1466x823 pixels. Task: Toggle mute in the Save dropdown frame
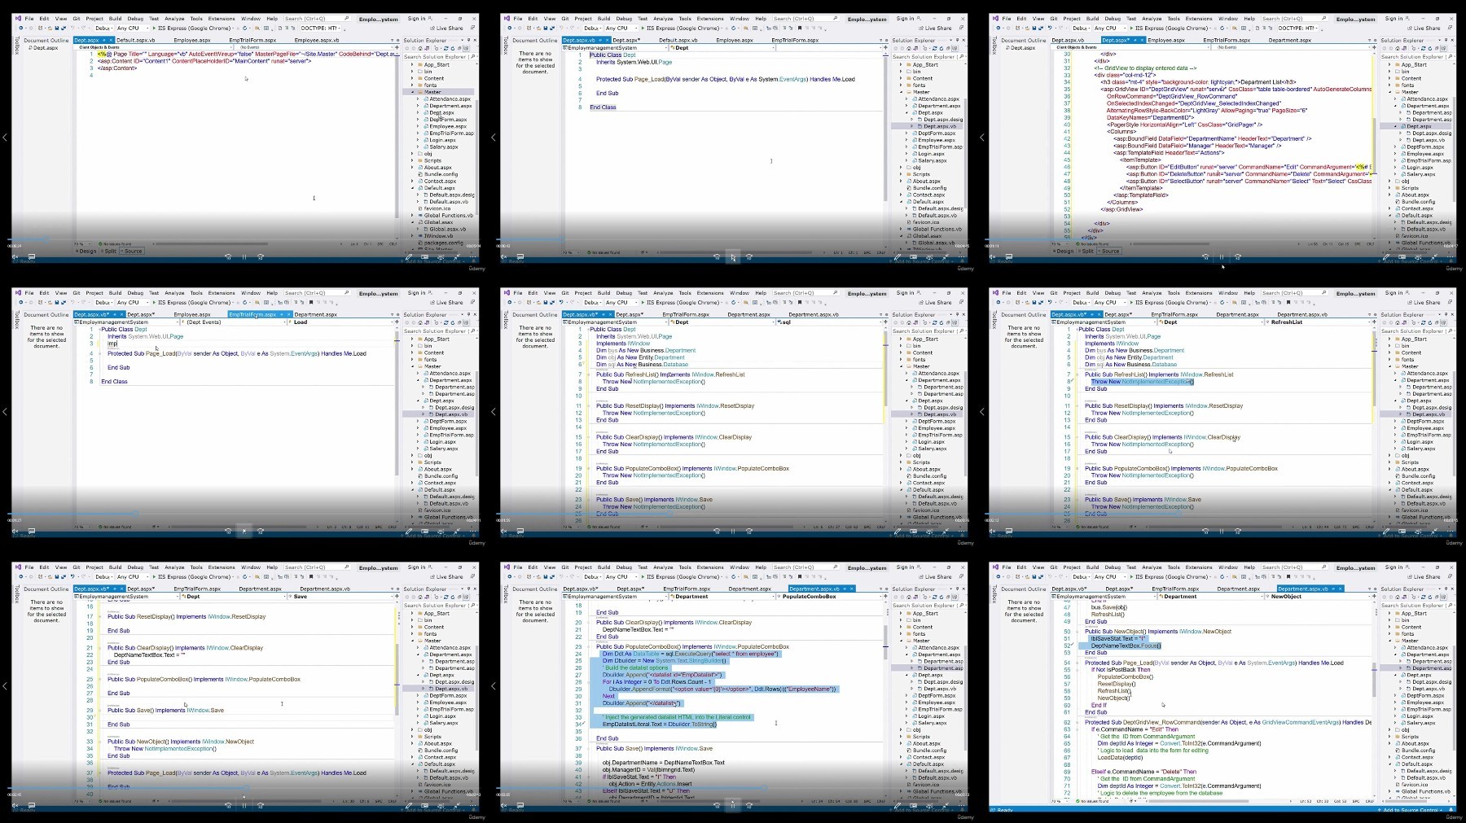point(16,806)
